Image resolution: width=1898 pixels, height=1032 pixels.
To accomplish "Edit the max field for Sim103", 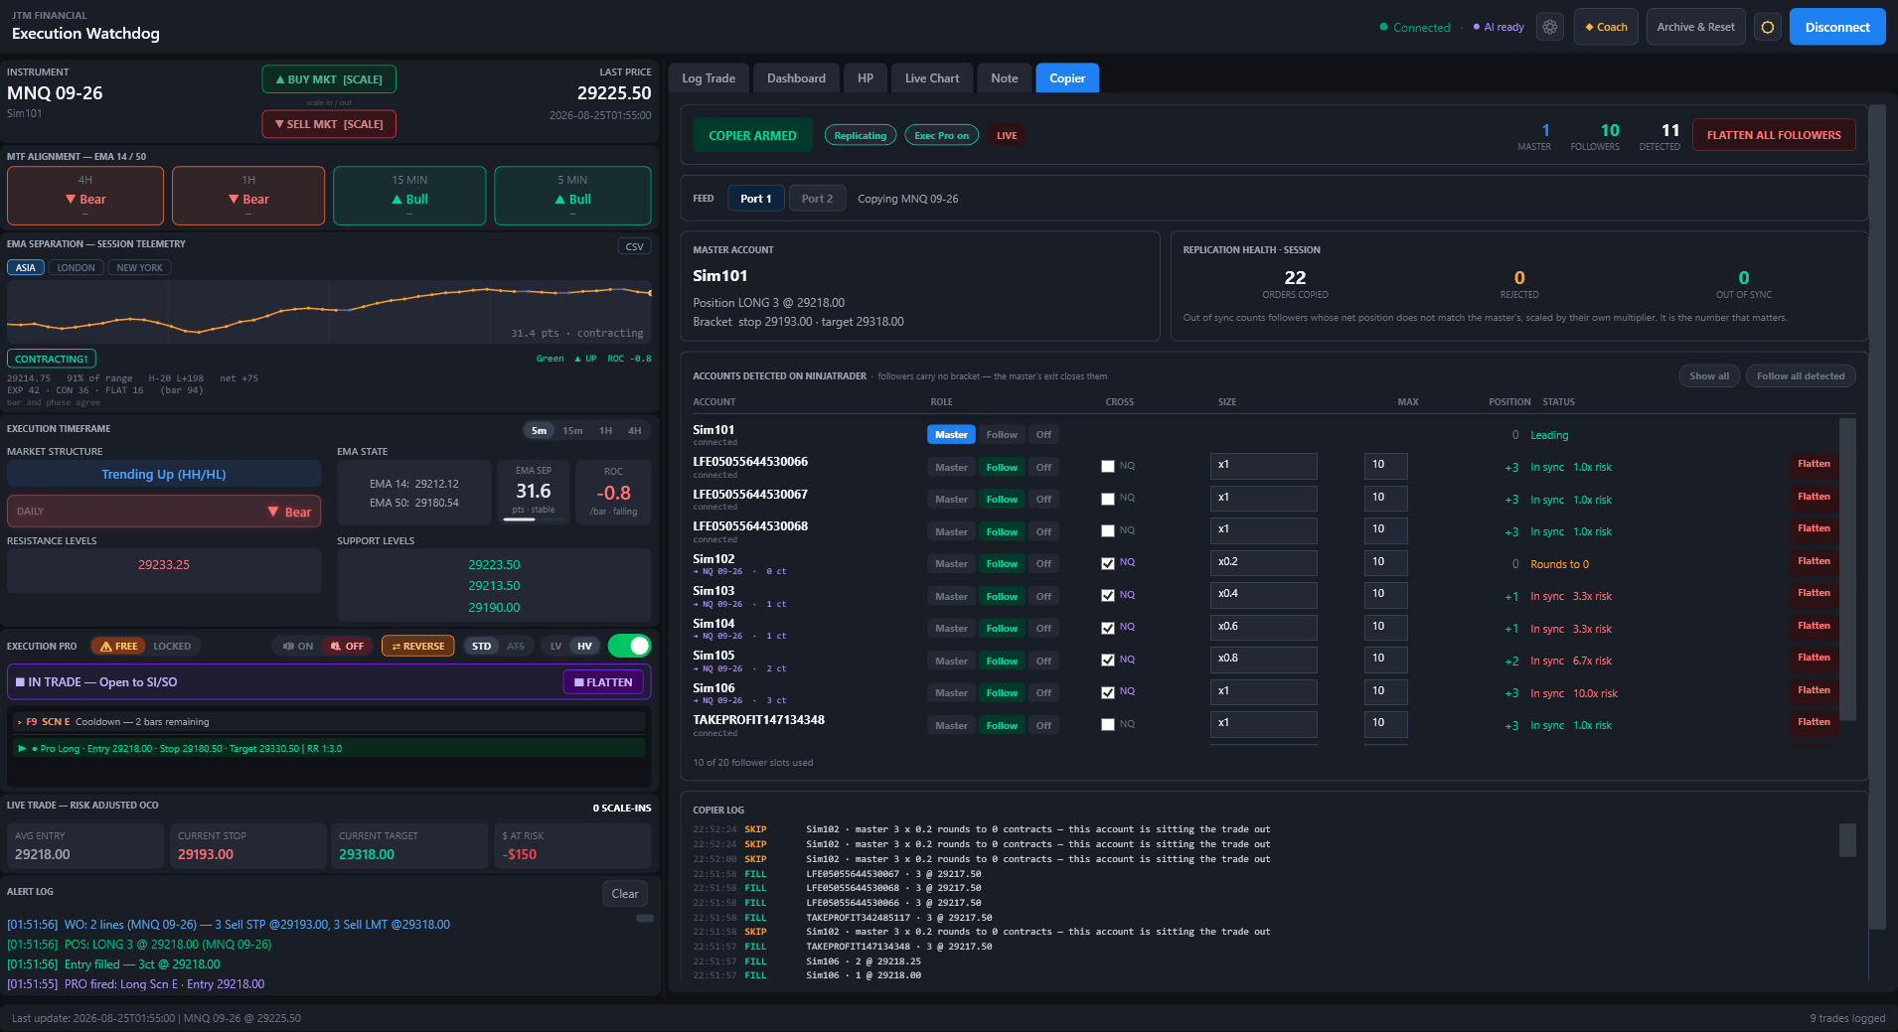I will [1385, 595].
